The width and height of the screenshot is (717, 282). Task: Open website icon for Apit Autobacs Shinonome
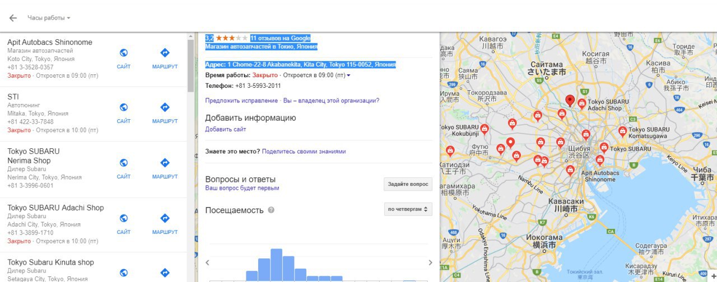(x=124, y=53)
